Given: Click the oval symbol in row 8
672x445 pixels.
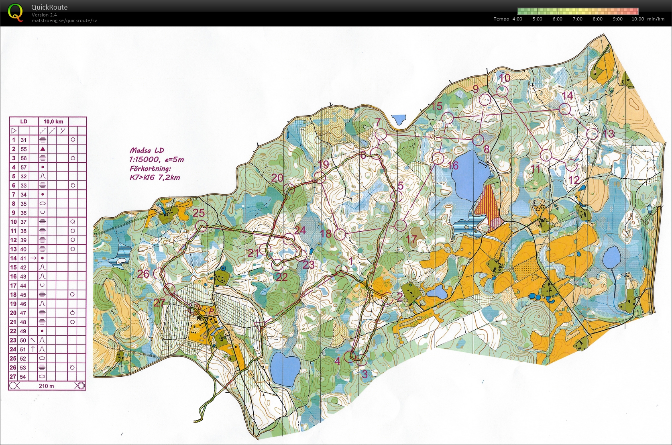Looking at the screenshot, I should tap(43, 204).
